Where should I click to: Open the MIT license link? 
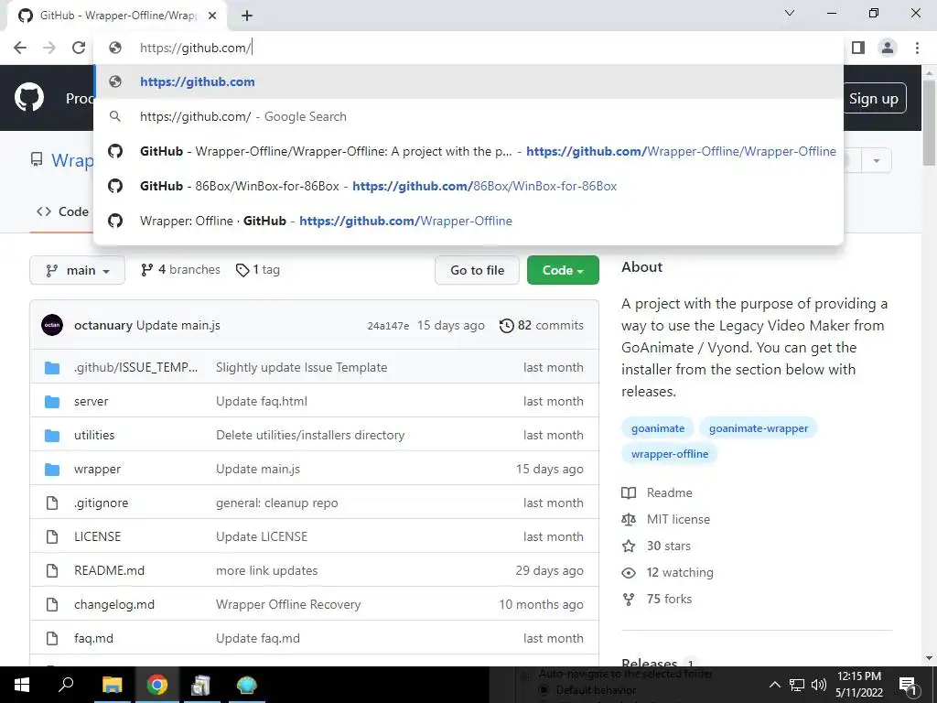[666, 520]
